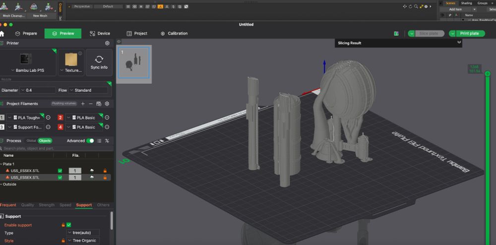The width and height of the screenshot is (496, 245).
Task: Click the Sync info button
Action: (99, 62)
